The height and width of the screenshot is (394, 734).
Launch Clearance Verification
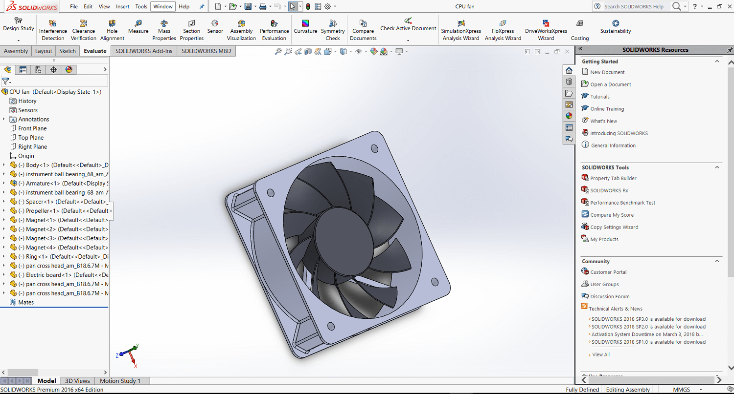coord(83,30)
